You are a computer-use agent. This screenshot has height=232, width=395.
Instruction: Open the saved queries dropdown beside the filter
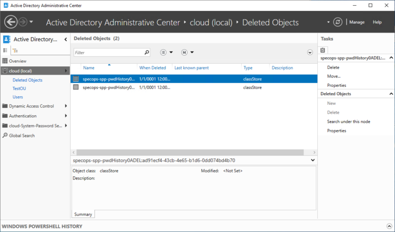click(187, 52)
